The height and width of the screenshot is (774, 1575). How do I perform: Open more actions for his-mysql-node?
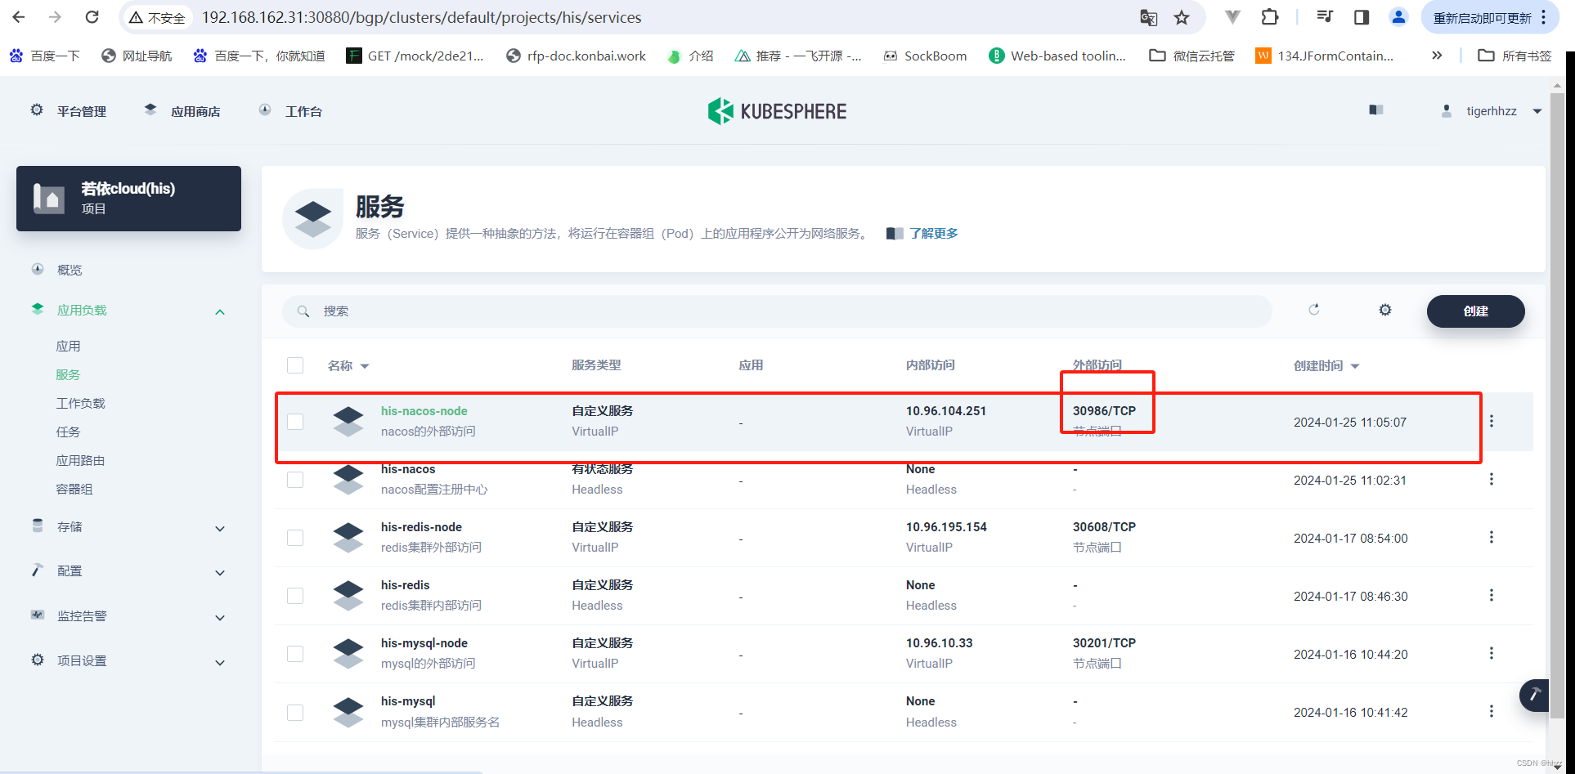coord(1492,653)
